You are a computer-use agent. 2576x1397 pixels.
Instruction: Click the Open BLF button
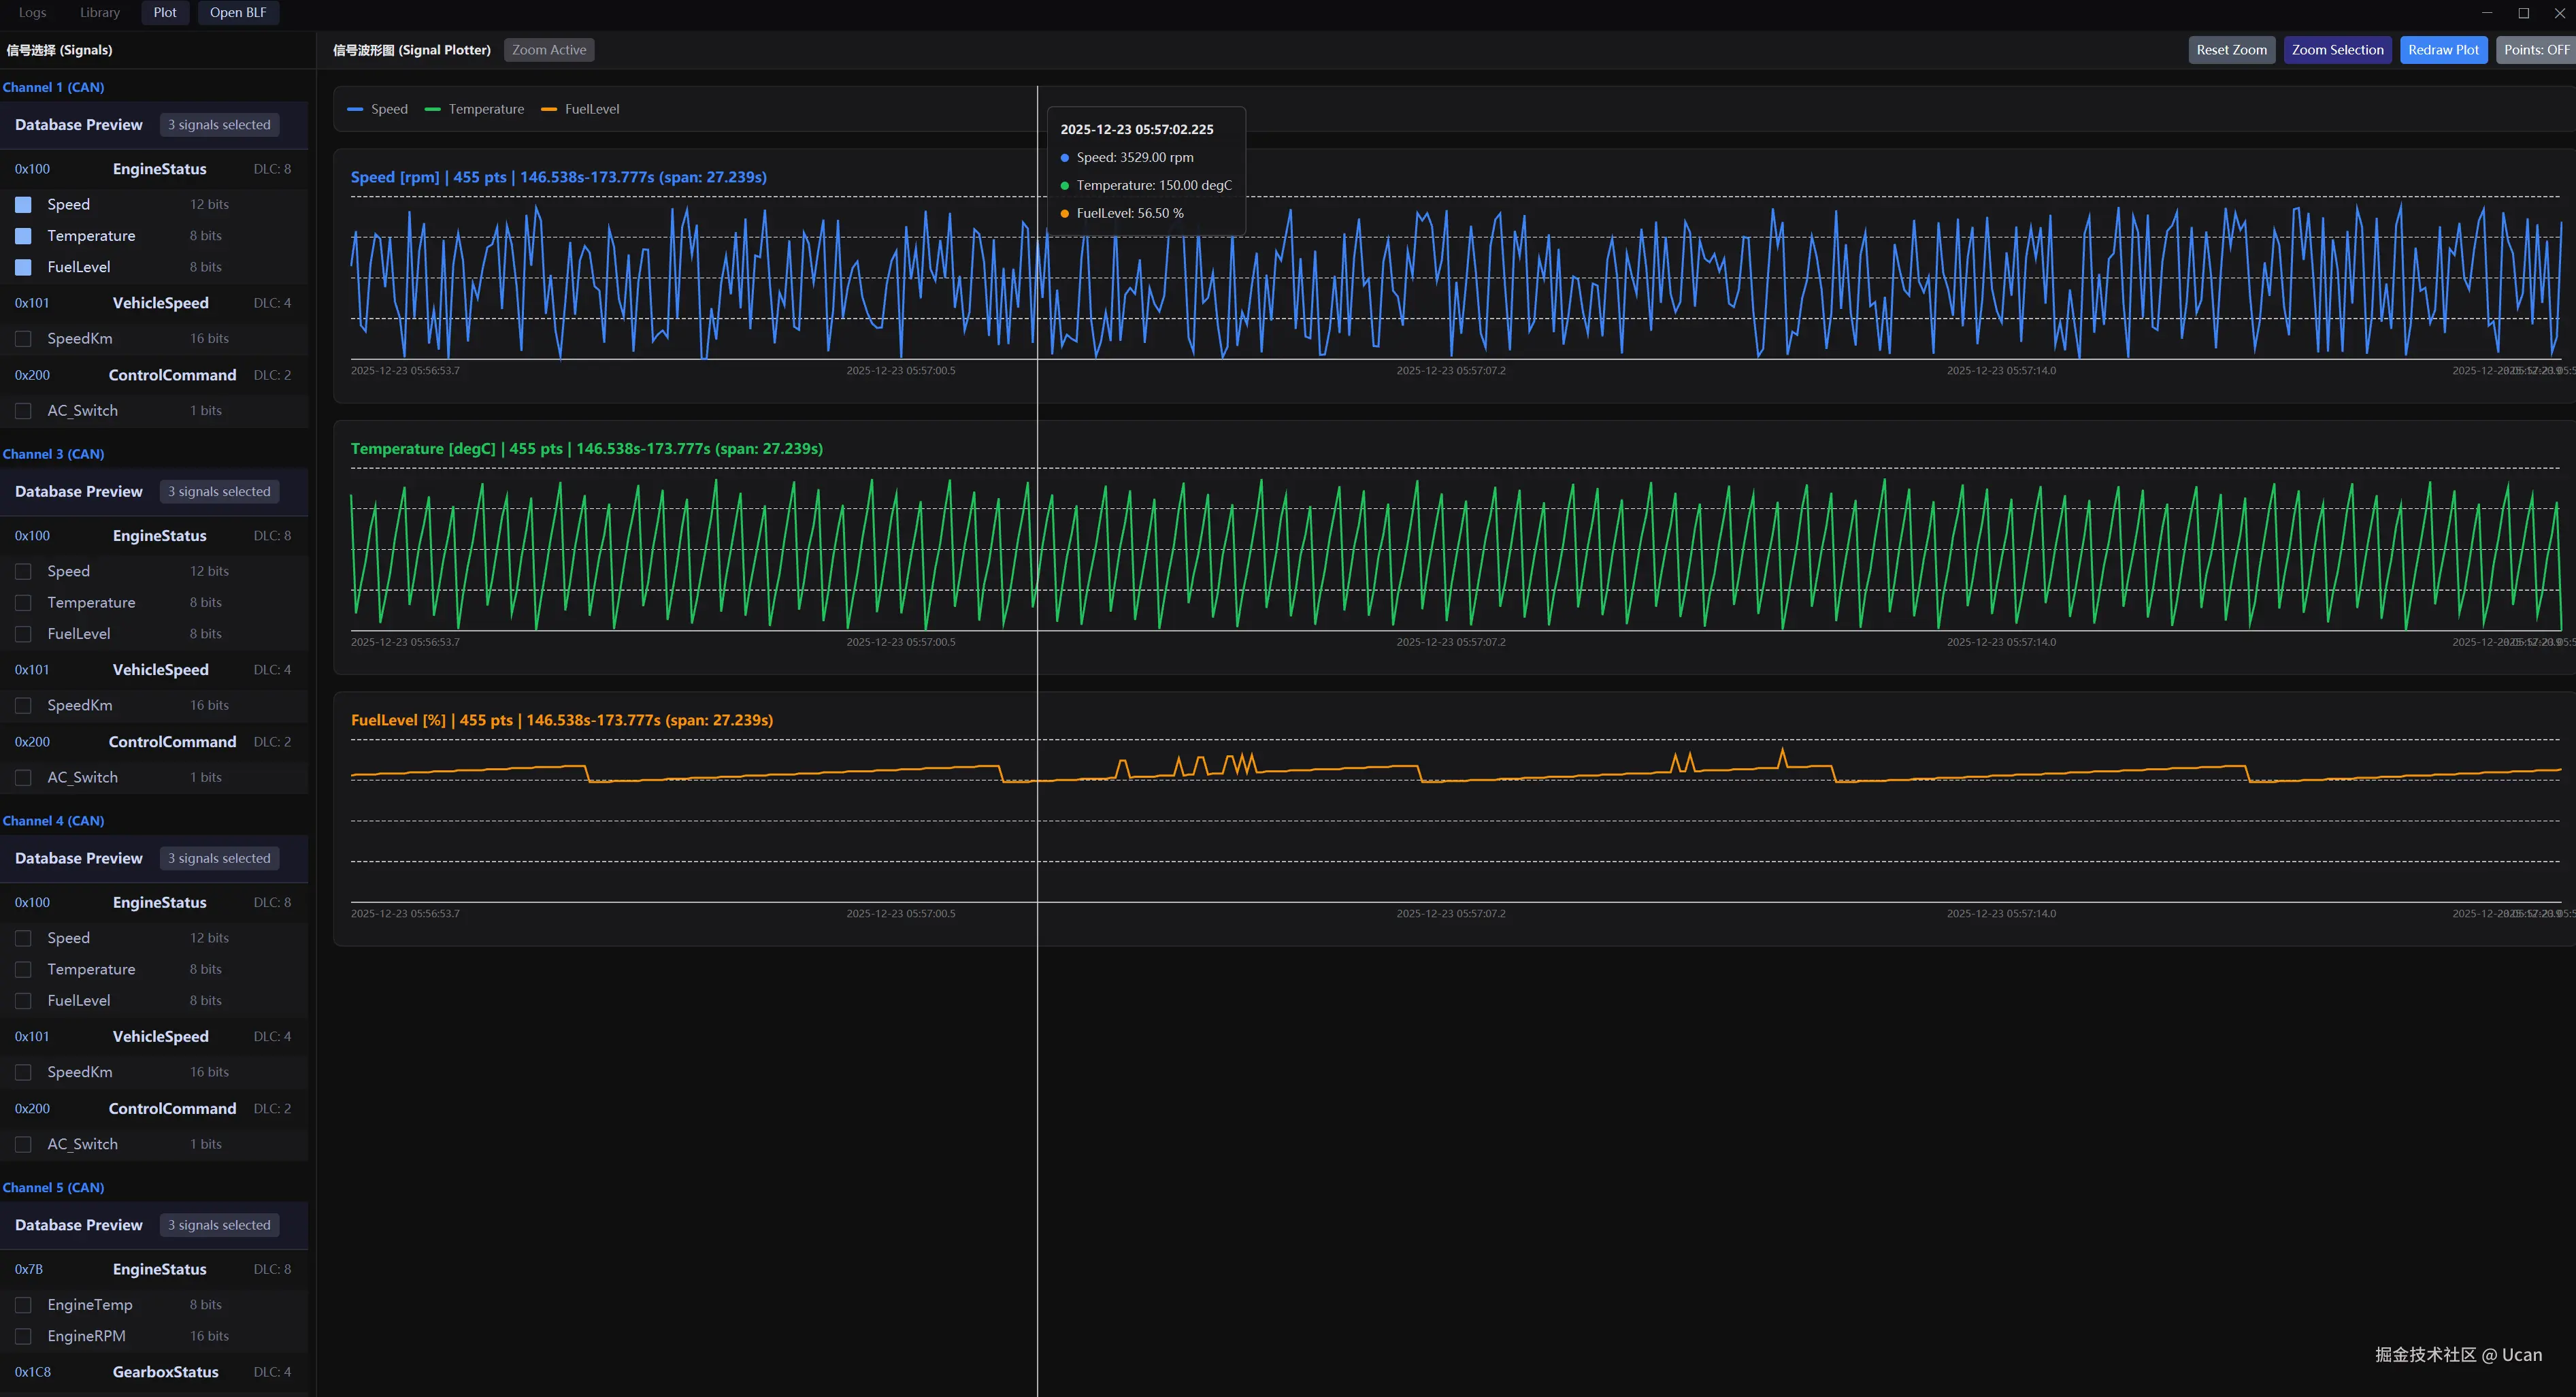click(238, 13)
